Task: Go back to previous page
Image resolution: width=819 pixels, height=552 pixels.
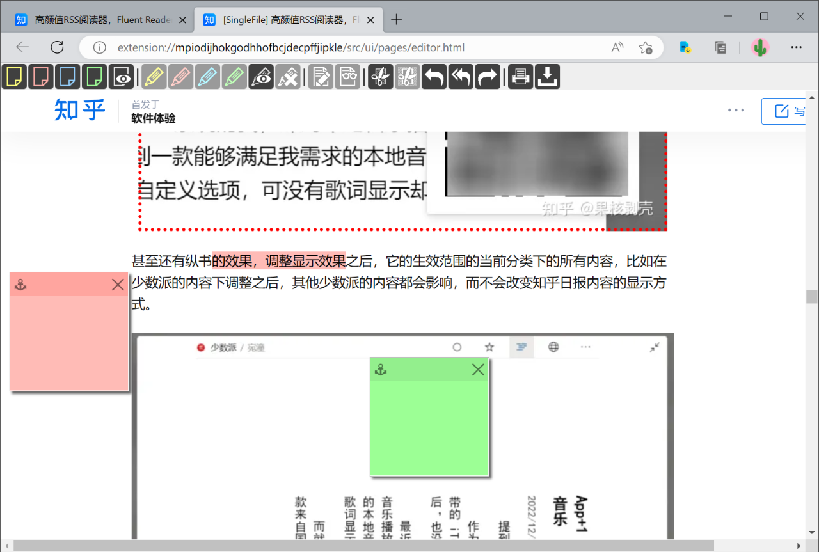Action: click(x=23, y=47)
